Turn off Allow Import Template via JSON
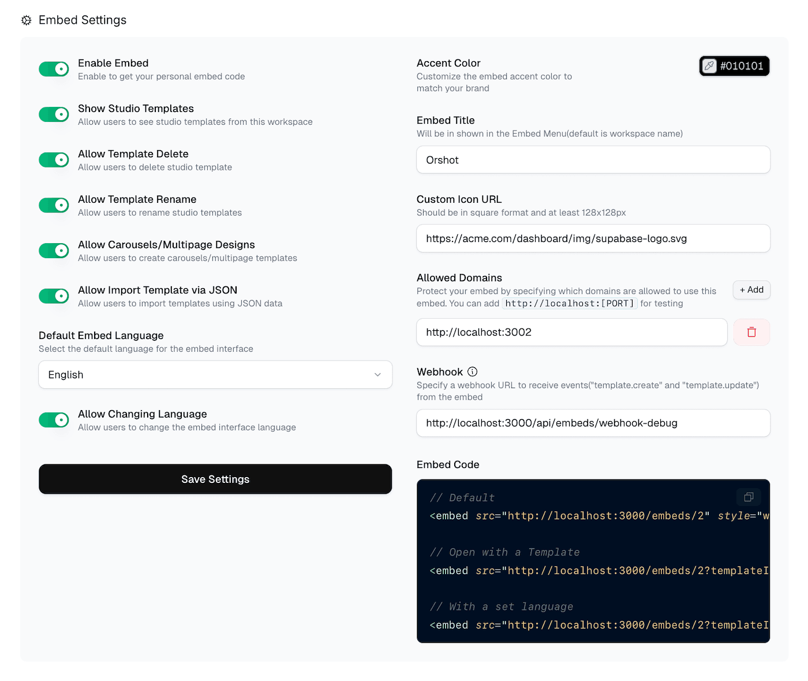This screenshot has width=808, height=681. pyautogui.click(x=54, y=296)
